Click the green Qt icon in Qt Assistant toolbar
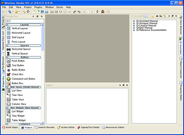Image resolution: width=184 pixels, height=135 pixels. (161, 16)
